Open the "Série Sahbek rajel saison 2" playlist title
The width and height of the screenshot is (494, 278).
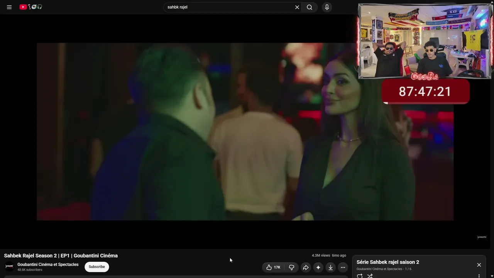(x=388, y=262)
